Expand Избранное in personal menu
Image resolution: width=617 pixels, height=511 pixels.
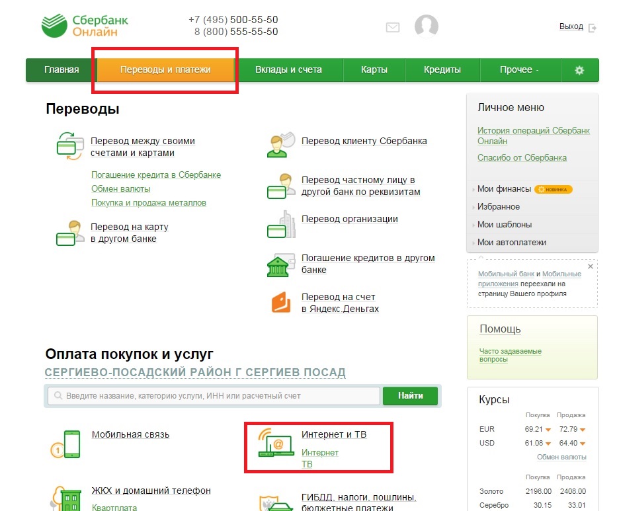pyautogui.click(x=498, y=206)
